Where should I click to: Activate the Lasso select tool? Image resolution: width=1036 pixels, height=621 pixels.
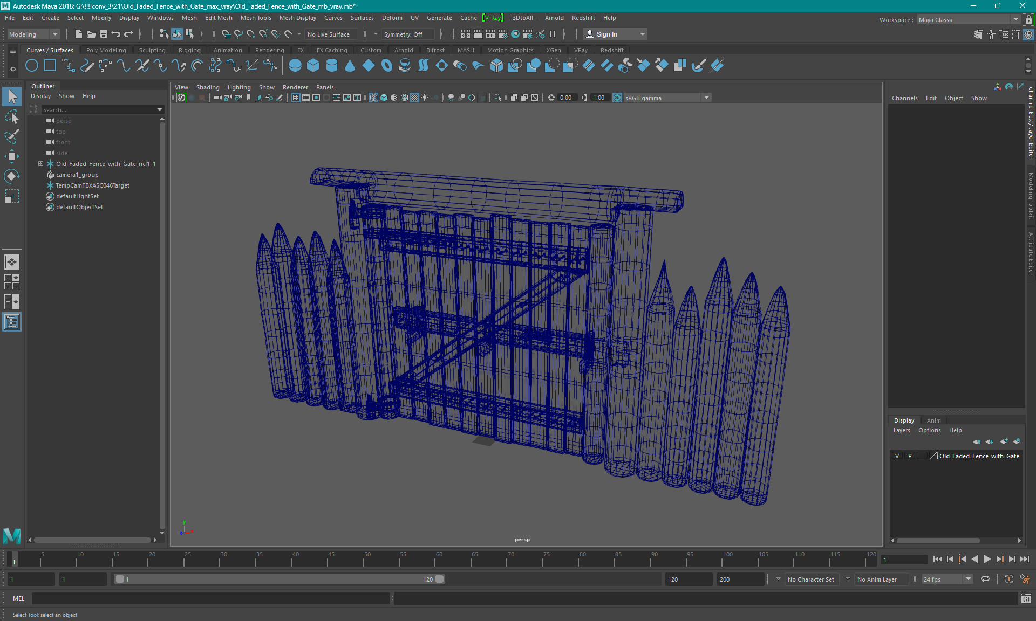tap(12, 116)
